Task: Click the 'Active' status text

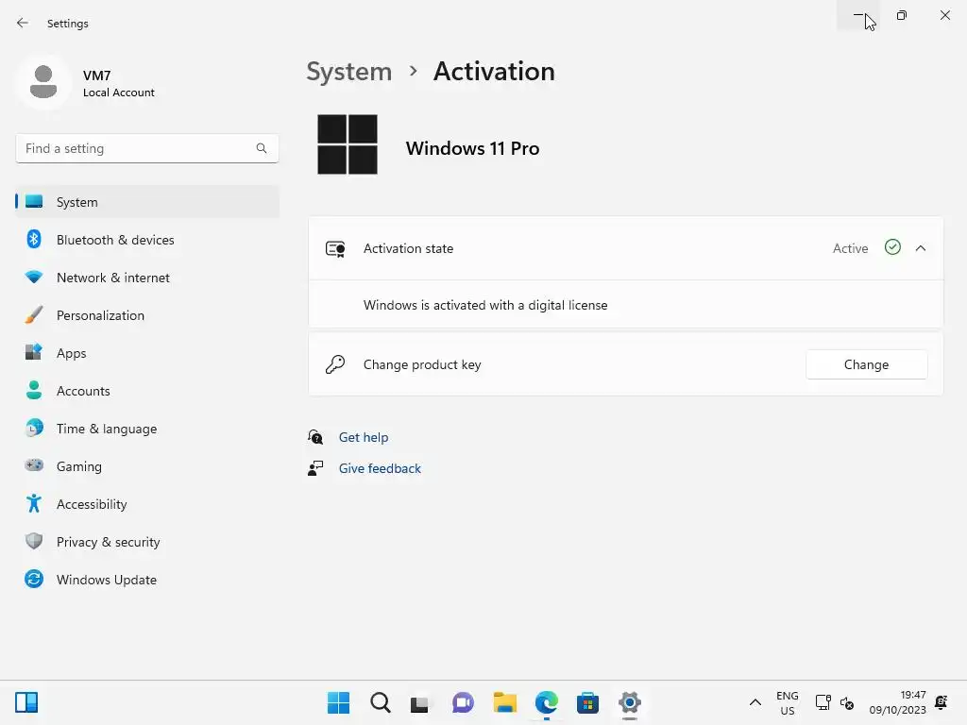Action: coord(850,248)
